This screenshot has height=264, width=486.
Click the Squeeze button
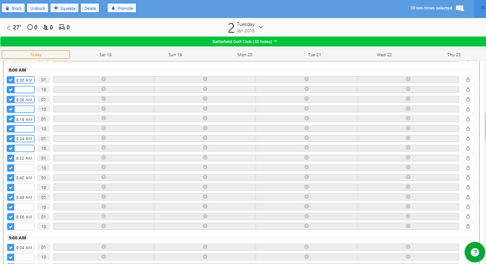(x=64, y=8)
